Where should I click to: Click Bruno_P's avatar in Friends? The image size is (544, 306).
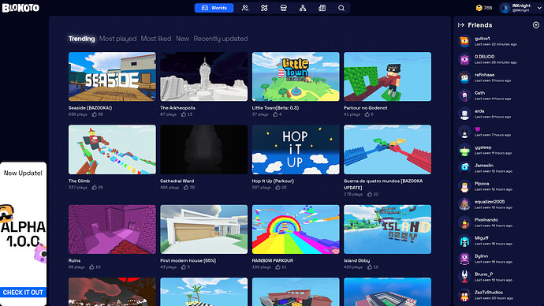464,277
